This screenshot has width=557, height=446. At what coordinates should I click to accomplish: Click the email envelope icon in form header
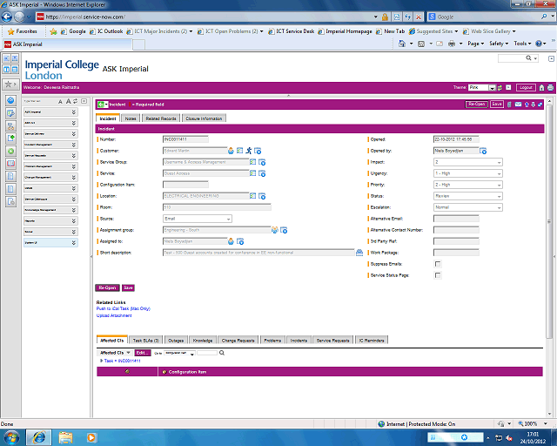[519, 105]
